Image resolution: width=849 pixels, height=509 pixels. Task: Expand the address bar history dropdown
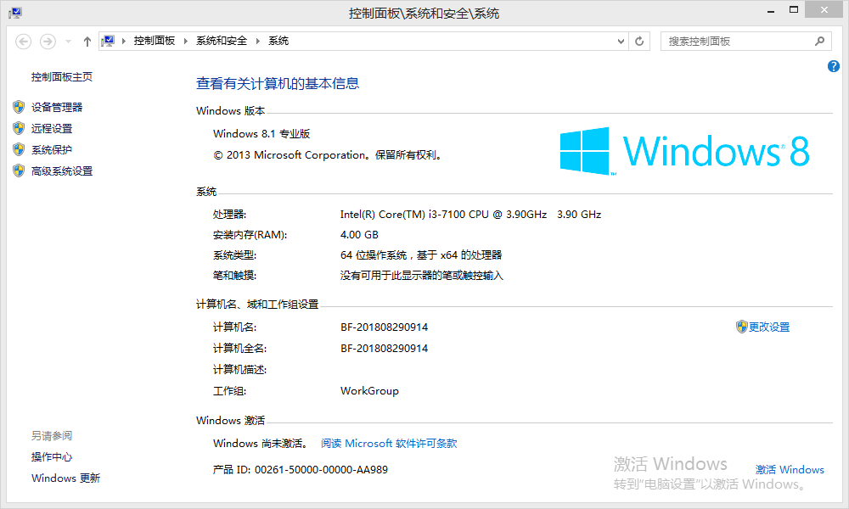(620, 41)
